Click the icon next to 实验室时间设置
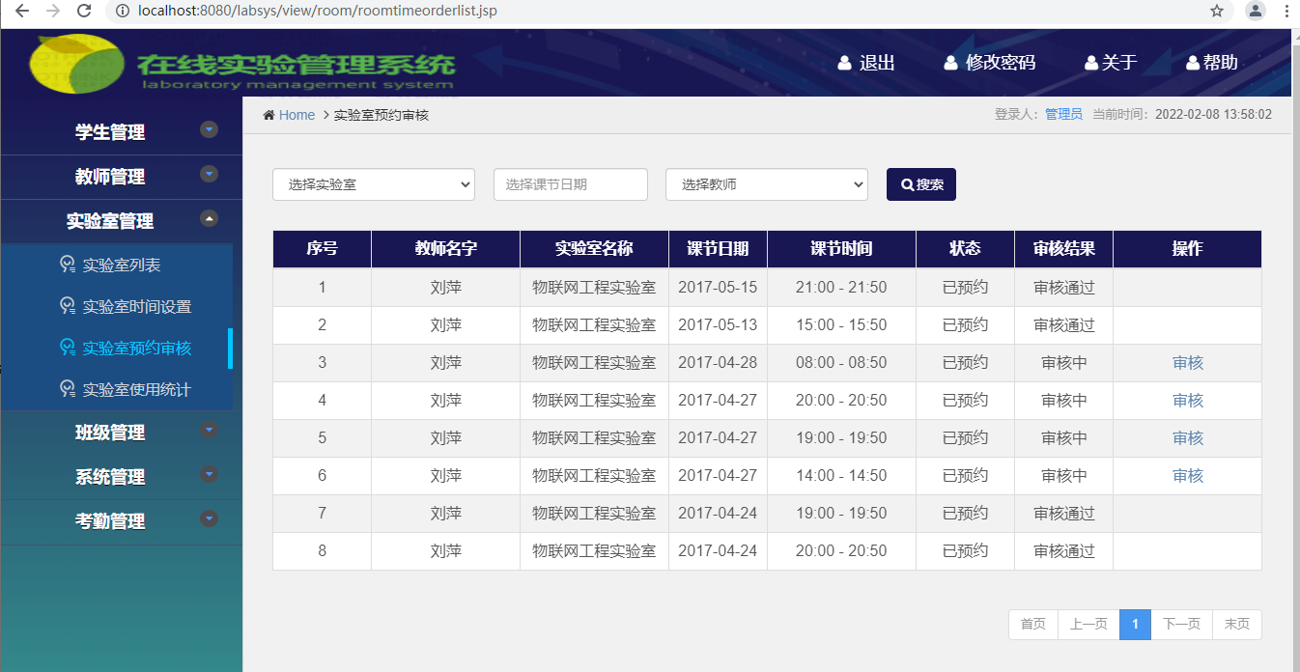The height and width of the screenshot is (672, 1300). pyautogui.click(x=68, y=306)
